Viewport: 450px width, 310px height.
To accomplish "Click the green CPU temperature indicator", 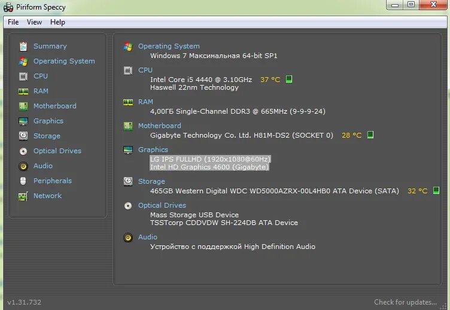I will pos(289,79).
